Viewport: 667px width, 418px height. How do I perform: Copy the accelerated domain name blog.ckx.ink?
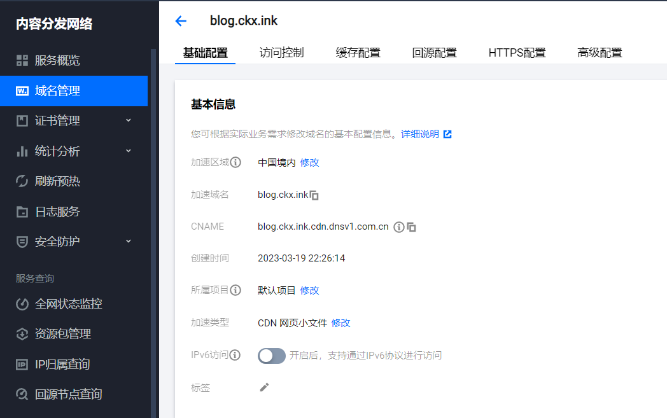click(314, 195)
